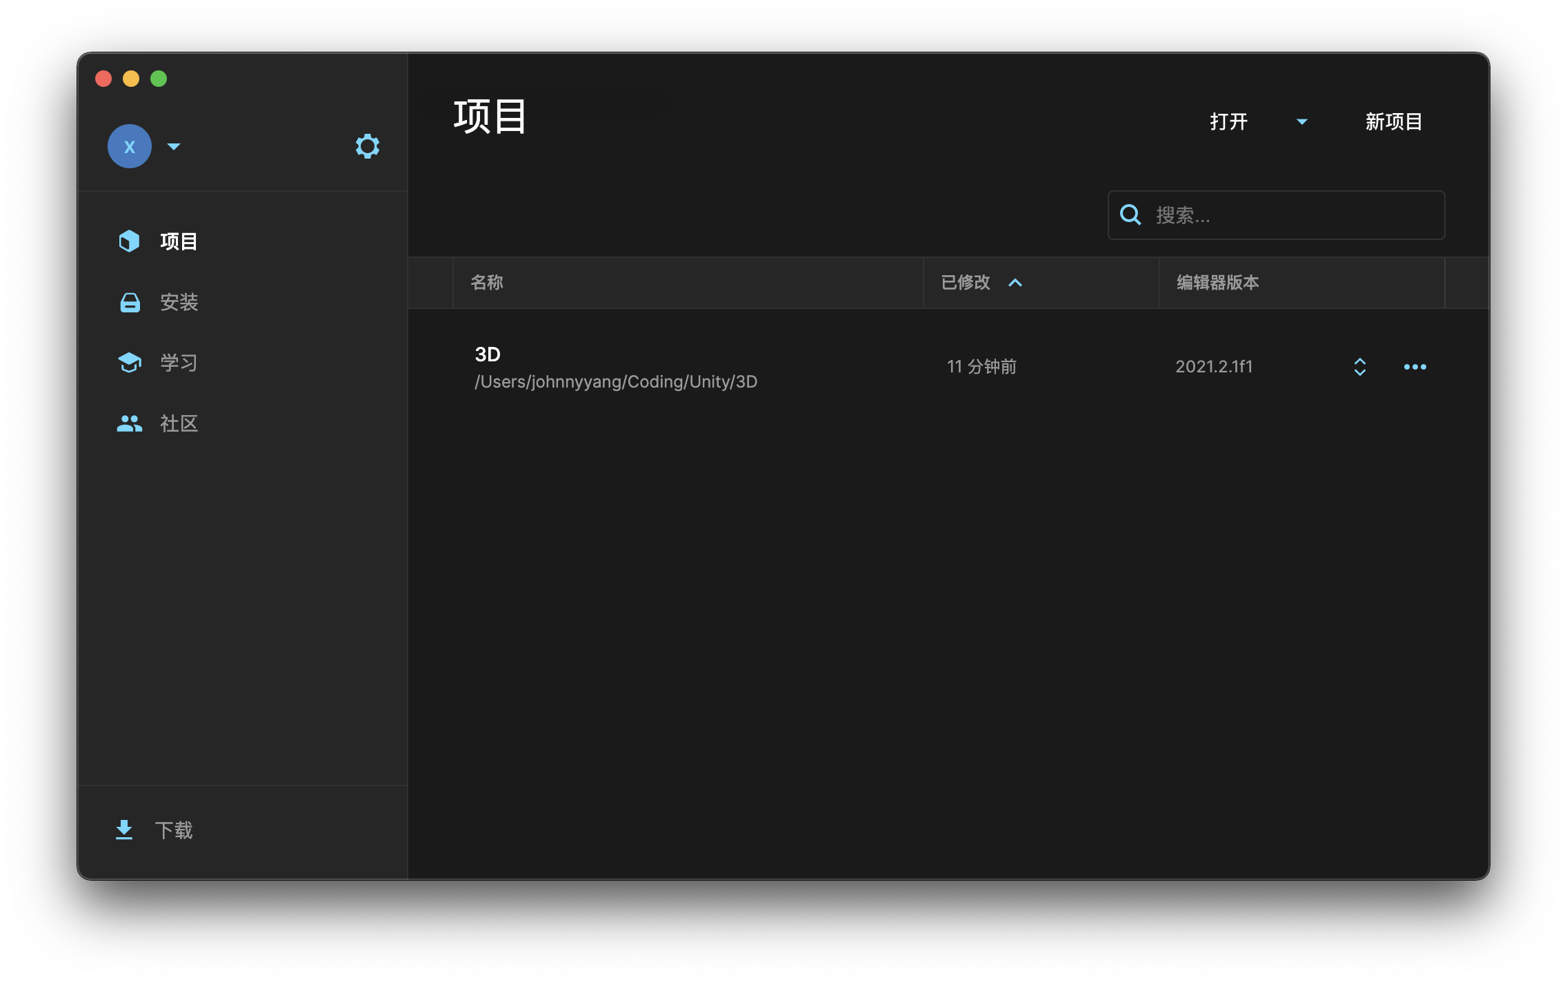
Task: Switch to the 安装 tab
Action: click(x=179, y=302)
